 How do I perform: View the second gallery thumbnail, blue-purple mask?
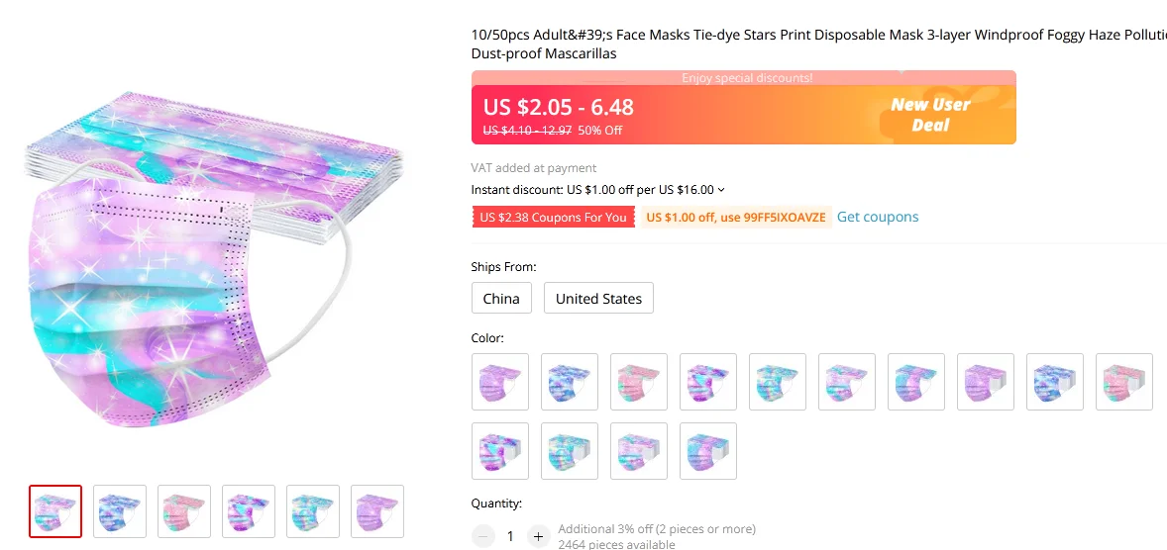click(120, 511)
